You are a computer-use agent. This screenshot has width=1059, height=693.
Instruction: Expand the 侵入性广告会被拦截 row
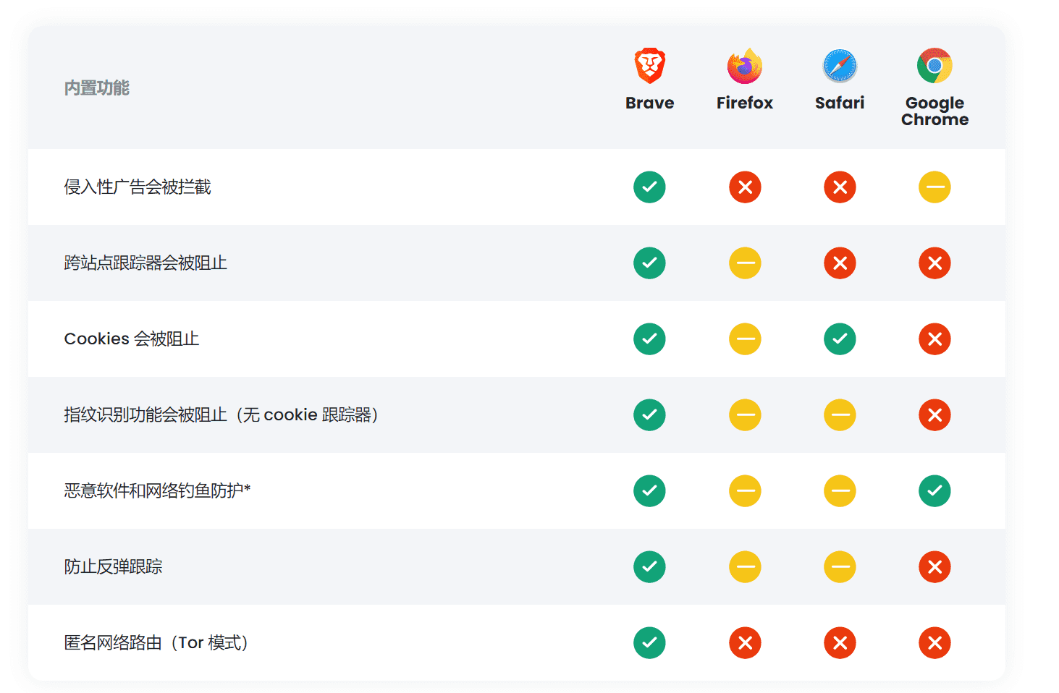137,187
